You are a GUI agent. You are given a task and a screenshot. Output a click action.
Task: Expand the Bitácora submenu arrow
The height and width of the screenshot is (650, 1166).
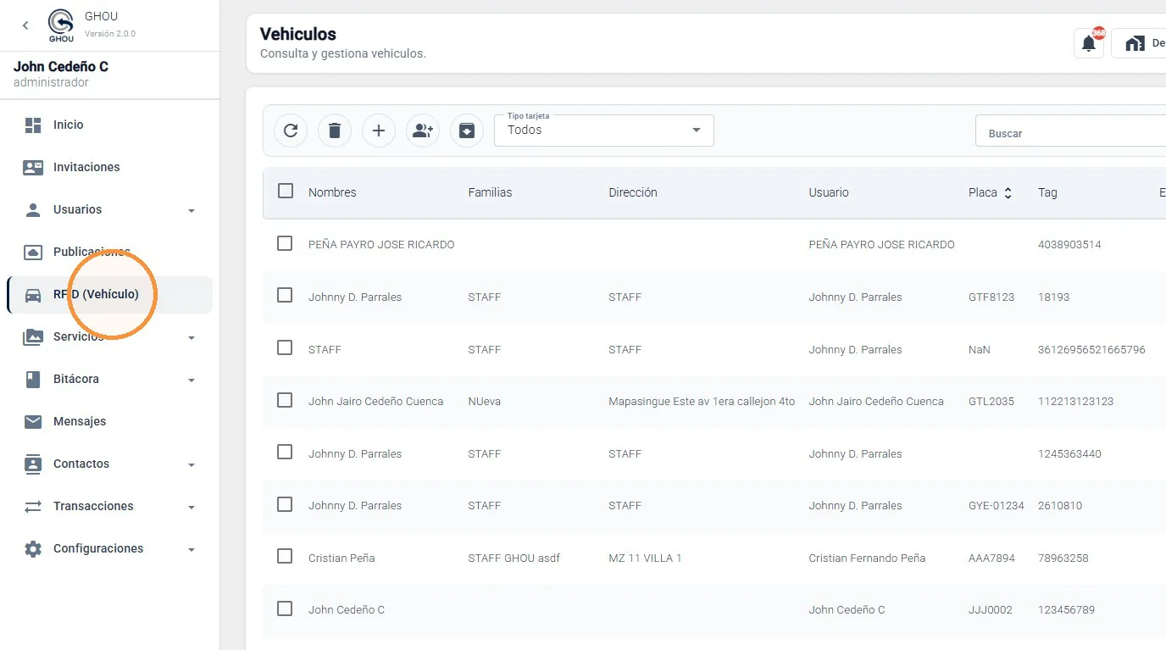(x=192, y=380)
